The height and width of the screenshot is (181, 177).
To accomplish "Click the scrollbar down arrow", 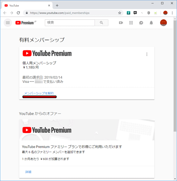I will (175, 179).
